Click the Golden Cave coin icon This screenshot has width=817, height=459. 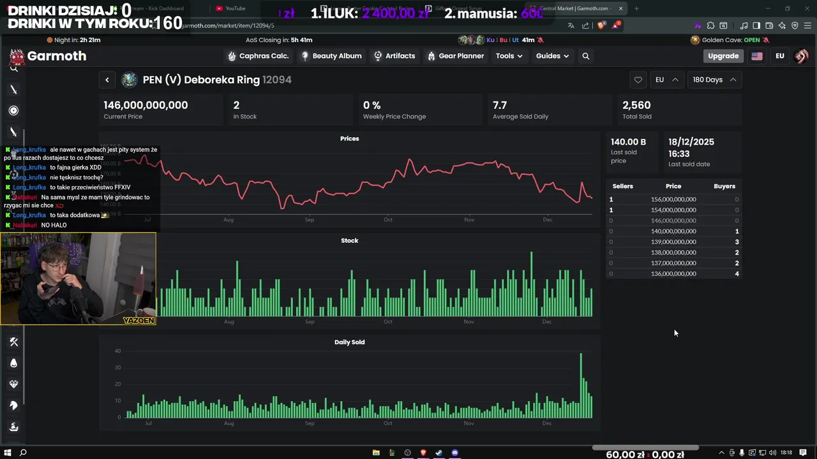695,40
